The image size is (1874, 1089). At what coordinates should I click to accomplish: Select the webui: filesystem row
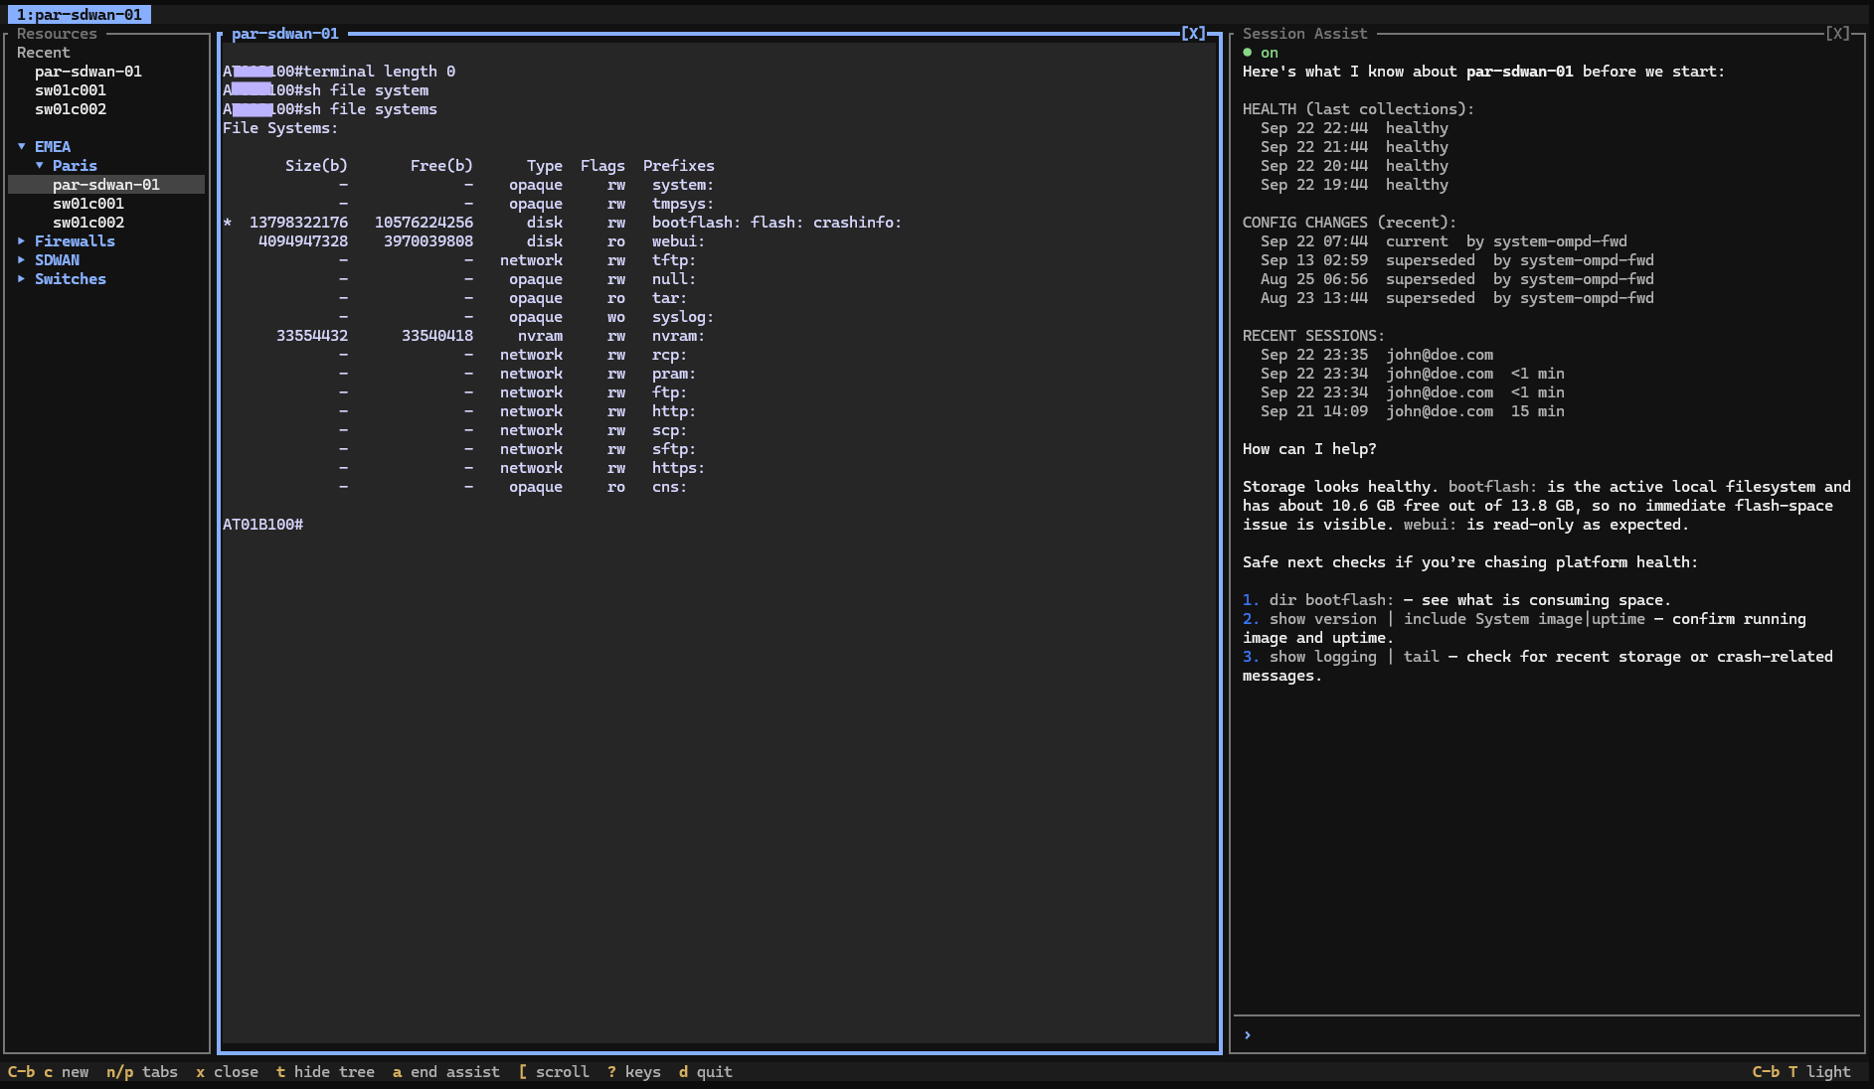[482, 240]
